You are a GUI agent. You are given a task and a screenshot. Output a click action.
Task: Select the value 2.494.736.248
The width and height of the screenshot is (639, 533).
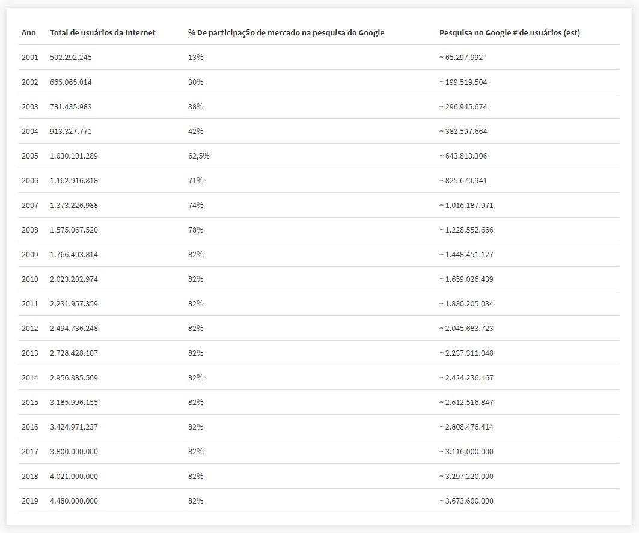point(74,329)
